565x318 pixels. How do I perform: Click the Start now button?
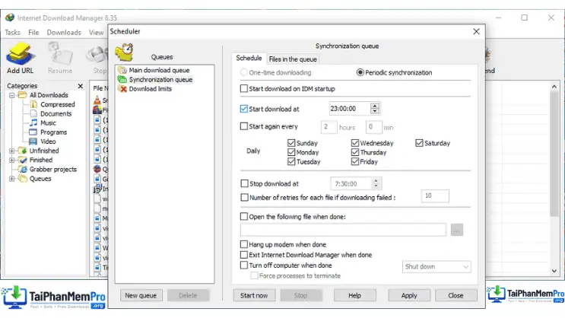pos(254,296)
